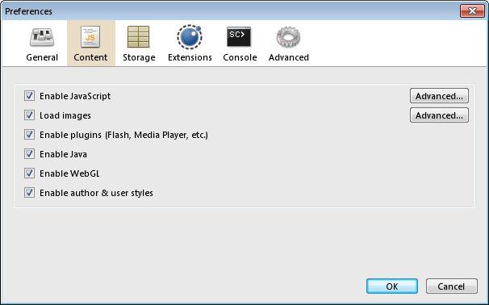Uncheck Enable author & user styles
Viewport: 489px width, 305px height.
pos(29,192)
